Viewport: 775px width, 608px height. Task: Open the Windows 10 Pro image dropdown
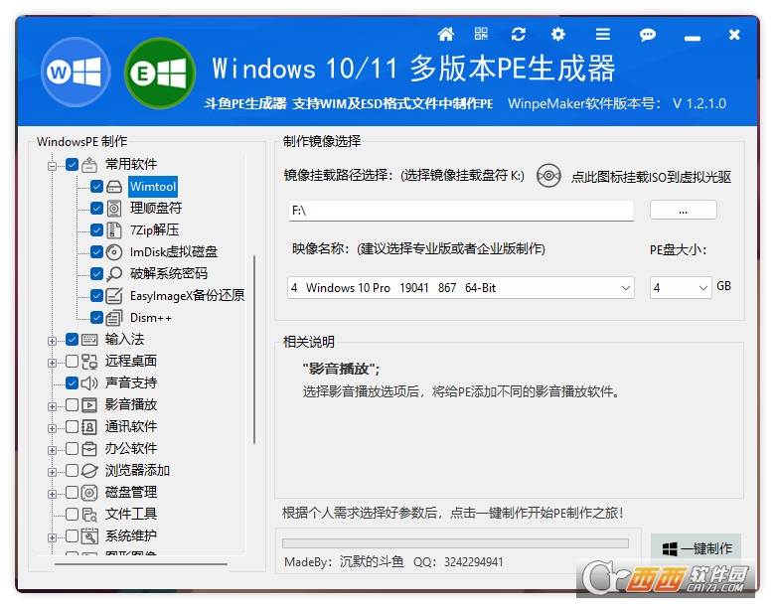point(461,288)
